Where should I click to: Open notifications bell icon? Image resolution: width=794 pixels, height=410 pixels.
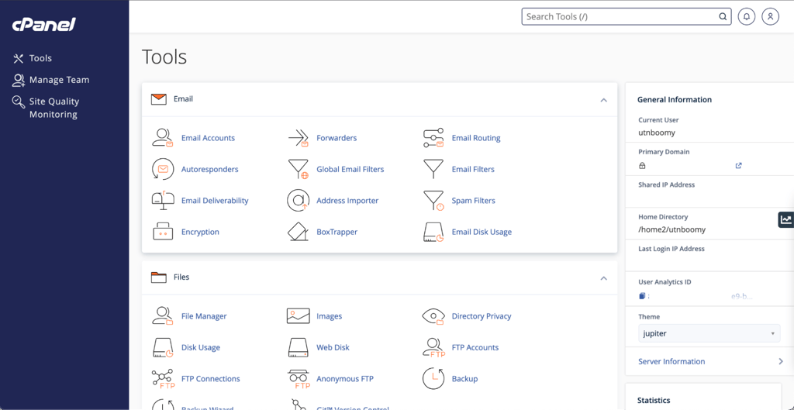746,17
